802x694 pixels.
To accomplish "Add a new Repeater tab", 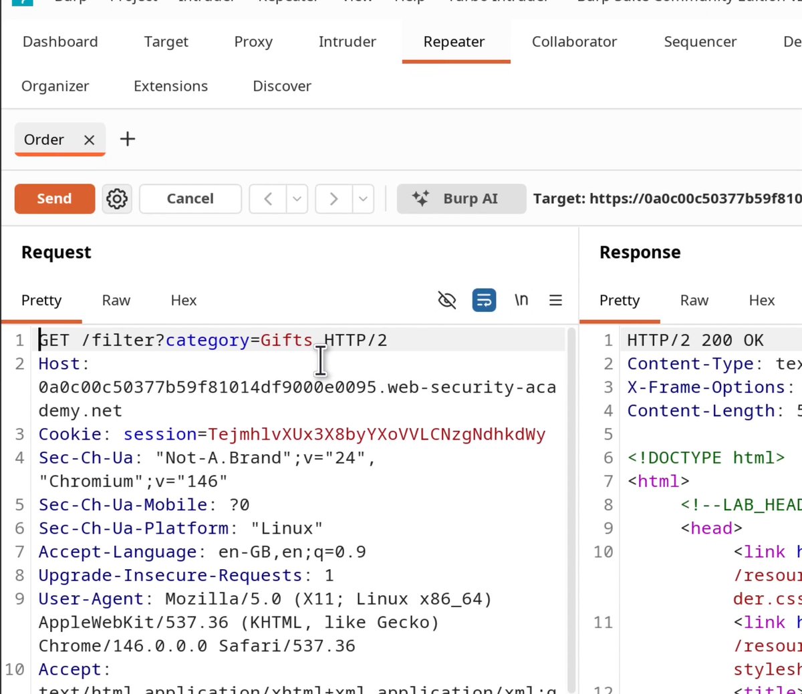I will point(127,139).
